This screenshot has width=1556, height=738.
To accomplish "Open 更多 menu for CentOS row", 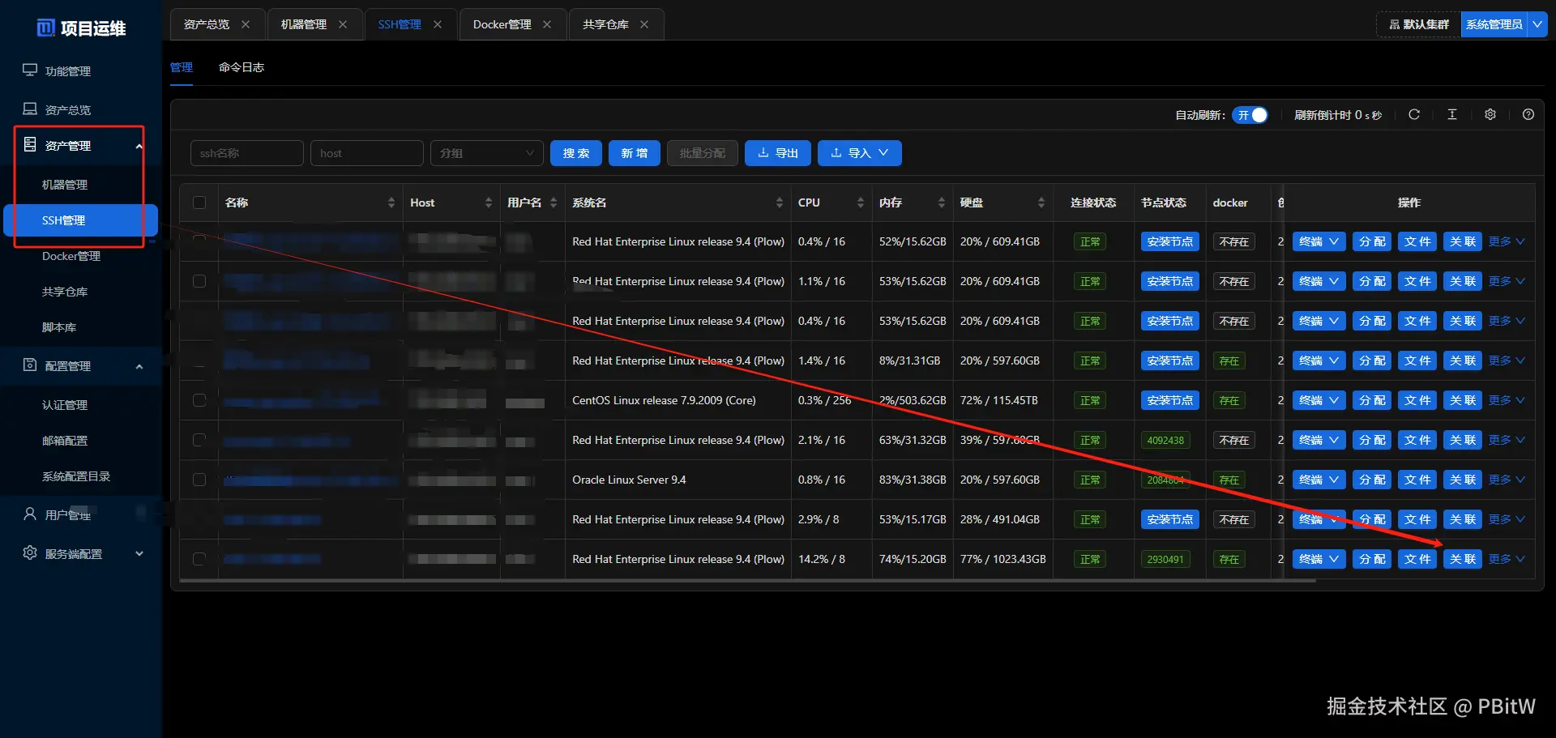I will [1507, 400].
